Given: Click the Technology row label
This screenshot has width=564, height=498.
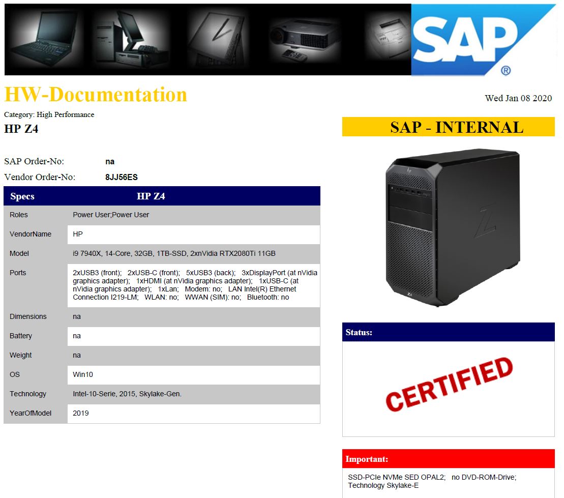Looking at the screenshot, I should coord(27,394).
